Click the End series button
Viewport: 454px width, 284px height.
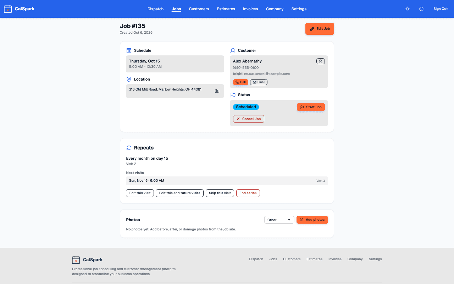point(248,193)
